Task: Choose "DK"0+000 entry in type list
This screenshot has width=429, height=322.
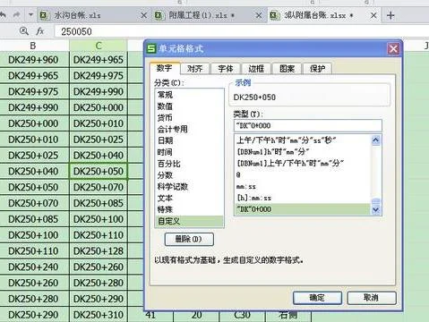Action: coord(303,209)
